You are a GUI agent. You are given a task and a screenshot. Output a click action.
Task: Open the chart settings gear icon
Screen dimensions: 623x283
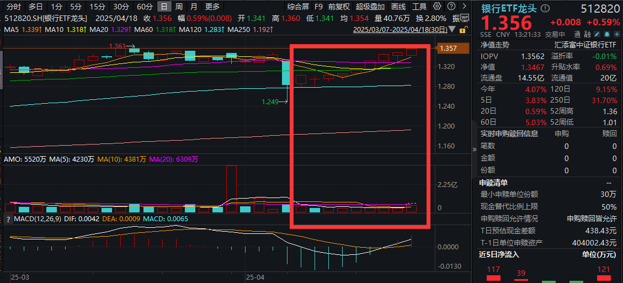point(438,7)
